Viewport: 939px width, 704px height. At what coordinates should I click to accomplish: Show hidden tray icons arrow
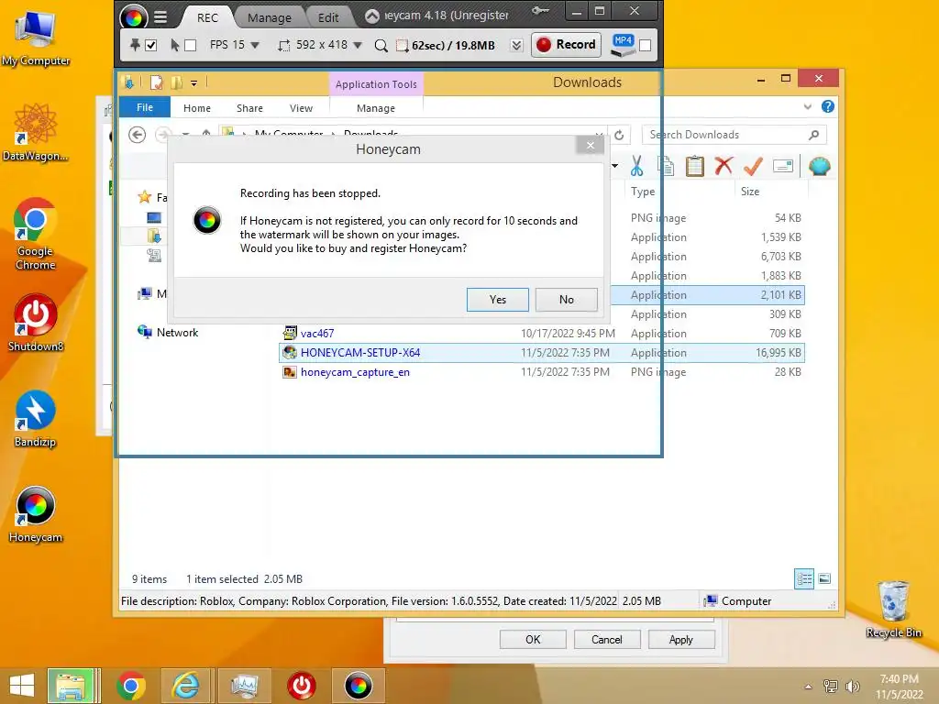808,686
